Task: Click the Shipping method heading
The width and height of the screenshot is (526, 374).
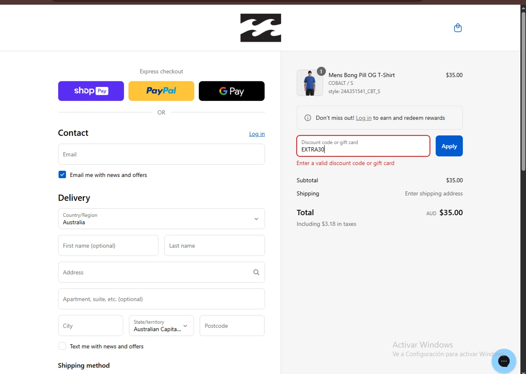Action: tap(84, 365)
